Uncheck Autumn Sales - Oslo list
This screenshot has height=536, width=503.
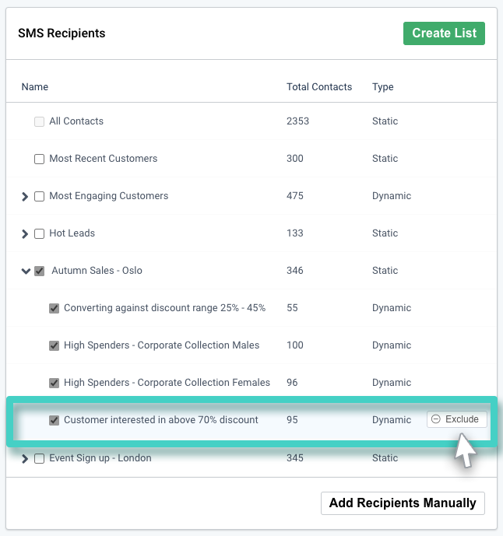pos(40,271)
